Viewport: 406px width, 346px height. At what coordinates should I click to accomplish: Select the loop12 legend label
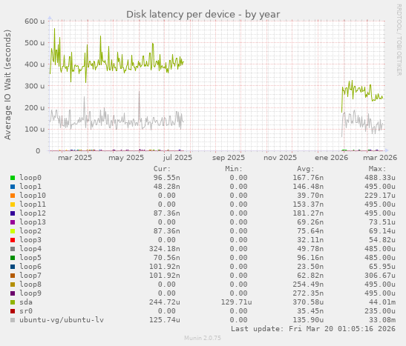[33, 213]
